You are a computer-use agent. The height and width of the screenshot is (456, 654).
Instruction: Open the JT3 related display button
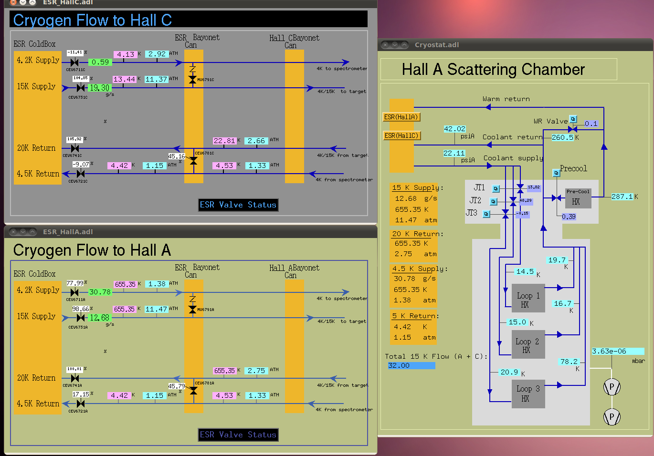tap(486, 214)
